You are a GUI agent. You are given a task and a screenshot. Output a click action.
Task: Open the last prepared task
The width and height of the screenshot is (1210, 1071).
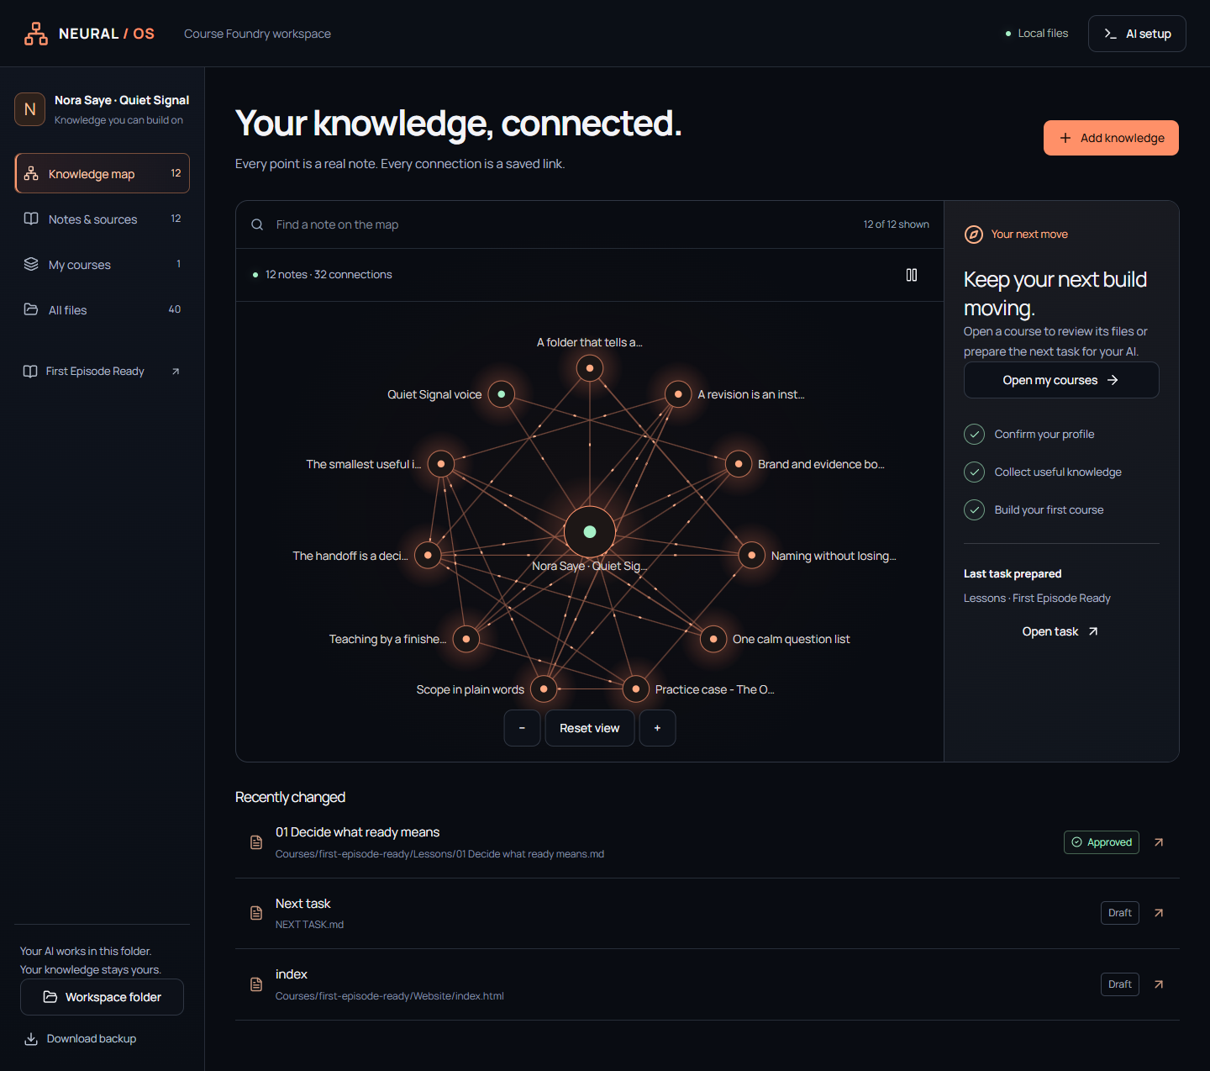[1060, 631]
